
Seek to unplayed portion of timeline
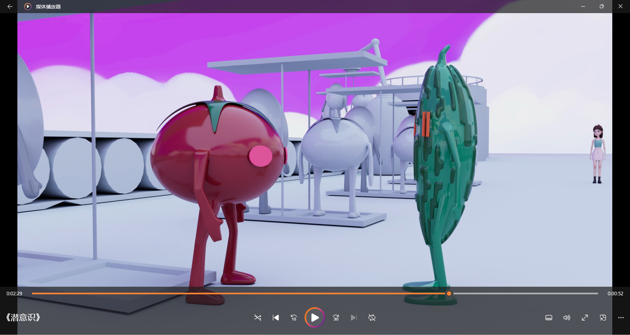[x=525, y=293]
